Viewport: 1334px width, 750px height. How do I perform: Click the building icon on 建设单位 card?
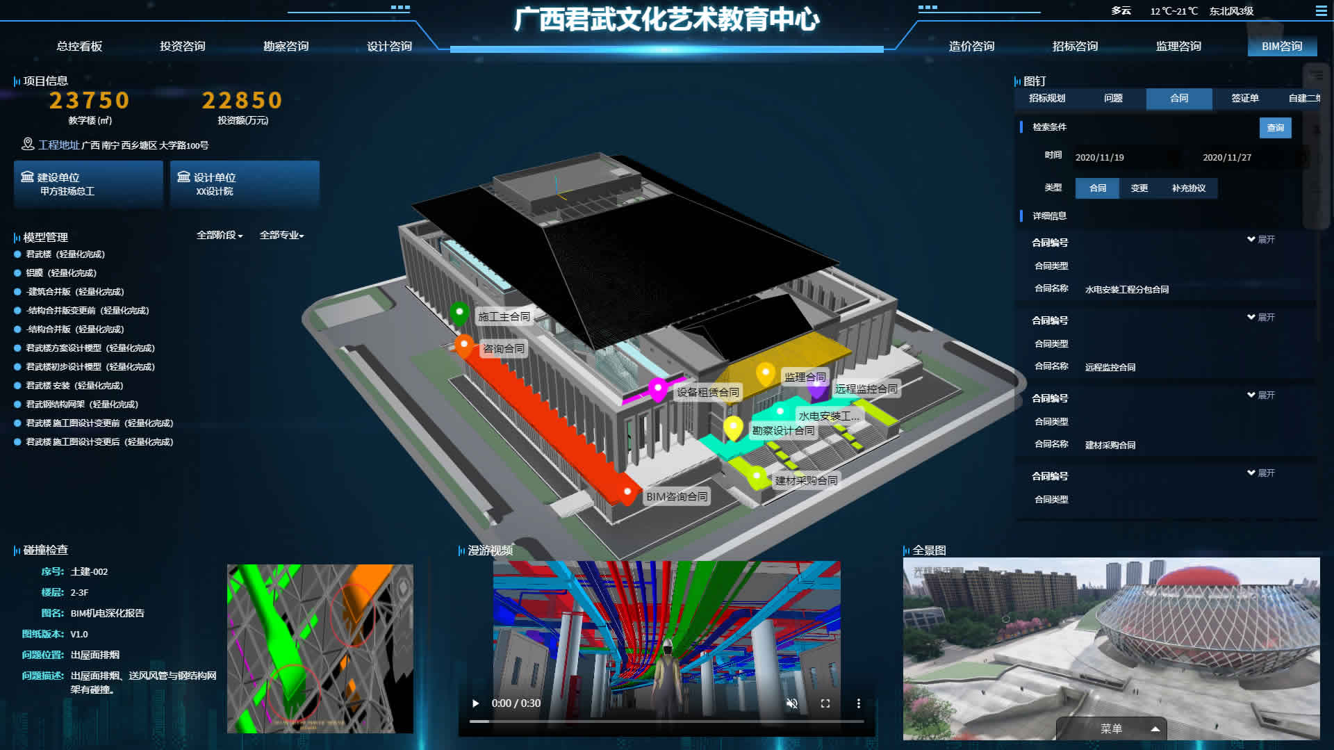point(27,177)
